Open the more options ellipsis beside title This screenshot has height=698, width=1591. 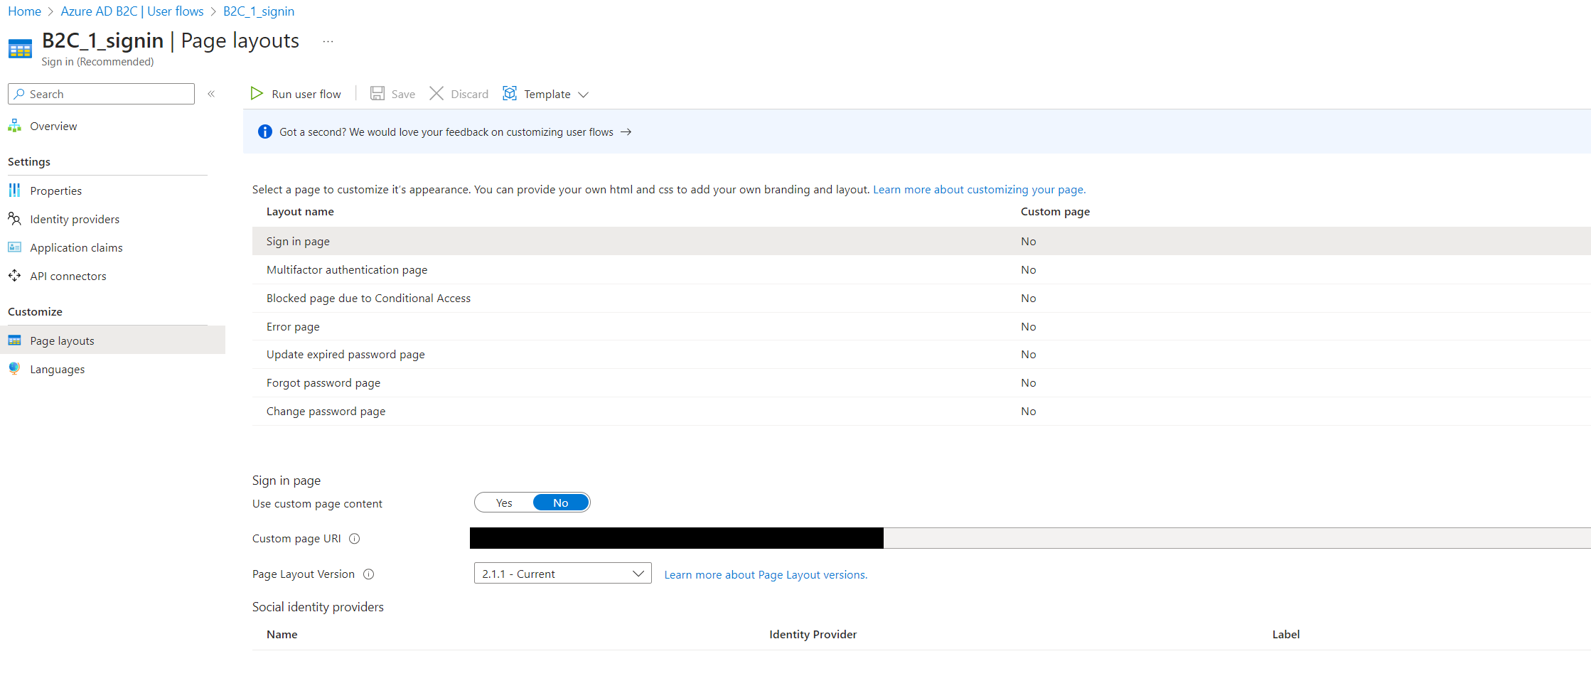pos(328,41)
